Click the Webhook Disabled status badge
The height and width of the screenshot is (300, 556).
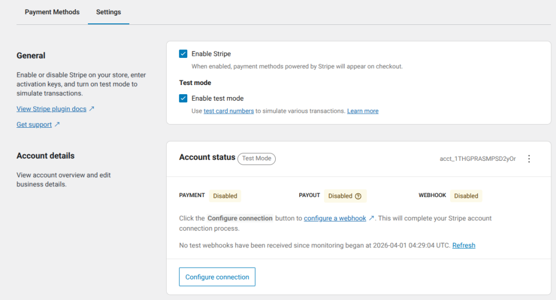tap(466, 196)
